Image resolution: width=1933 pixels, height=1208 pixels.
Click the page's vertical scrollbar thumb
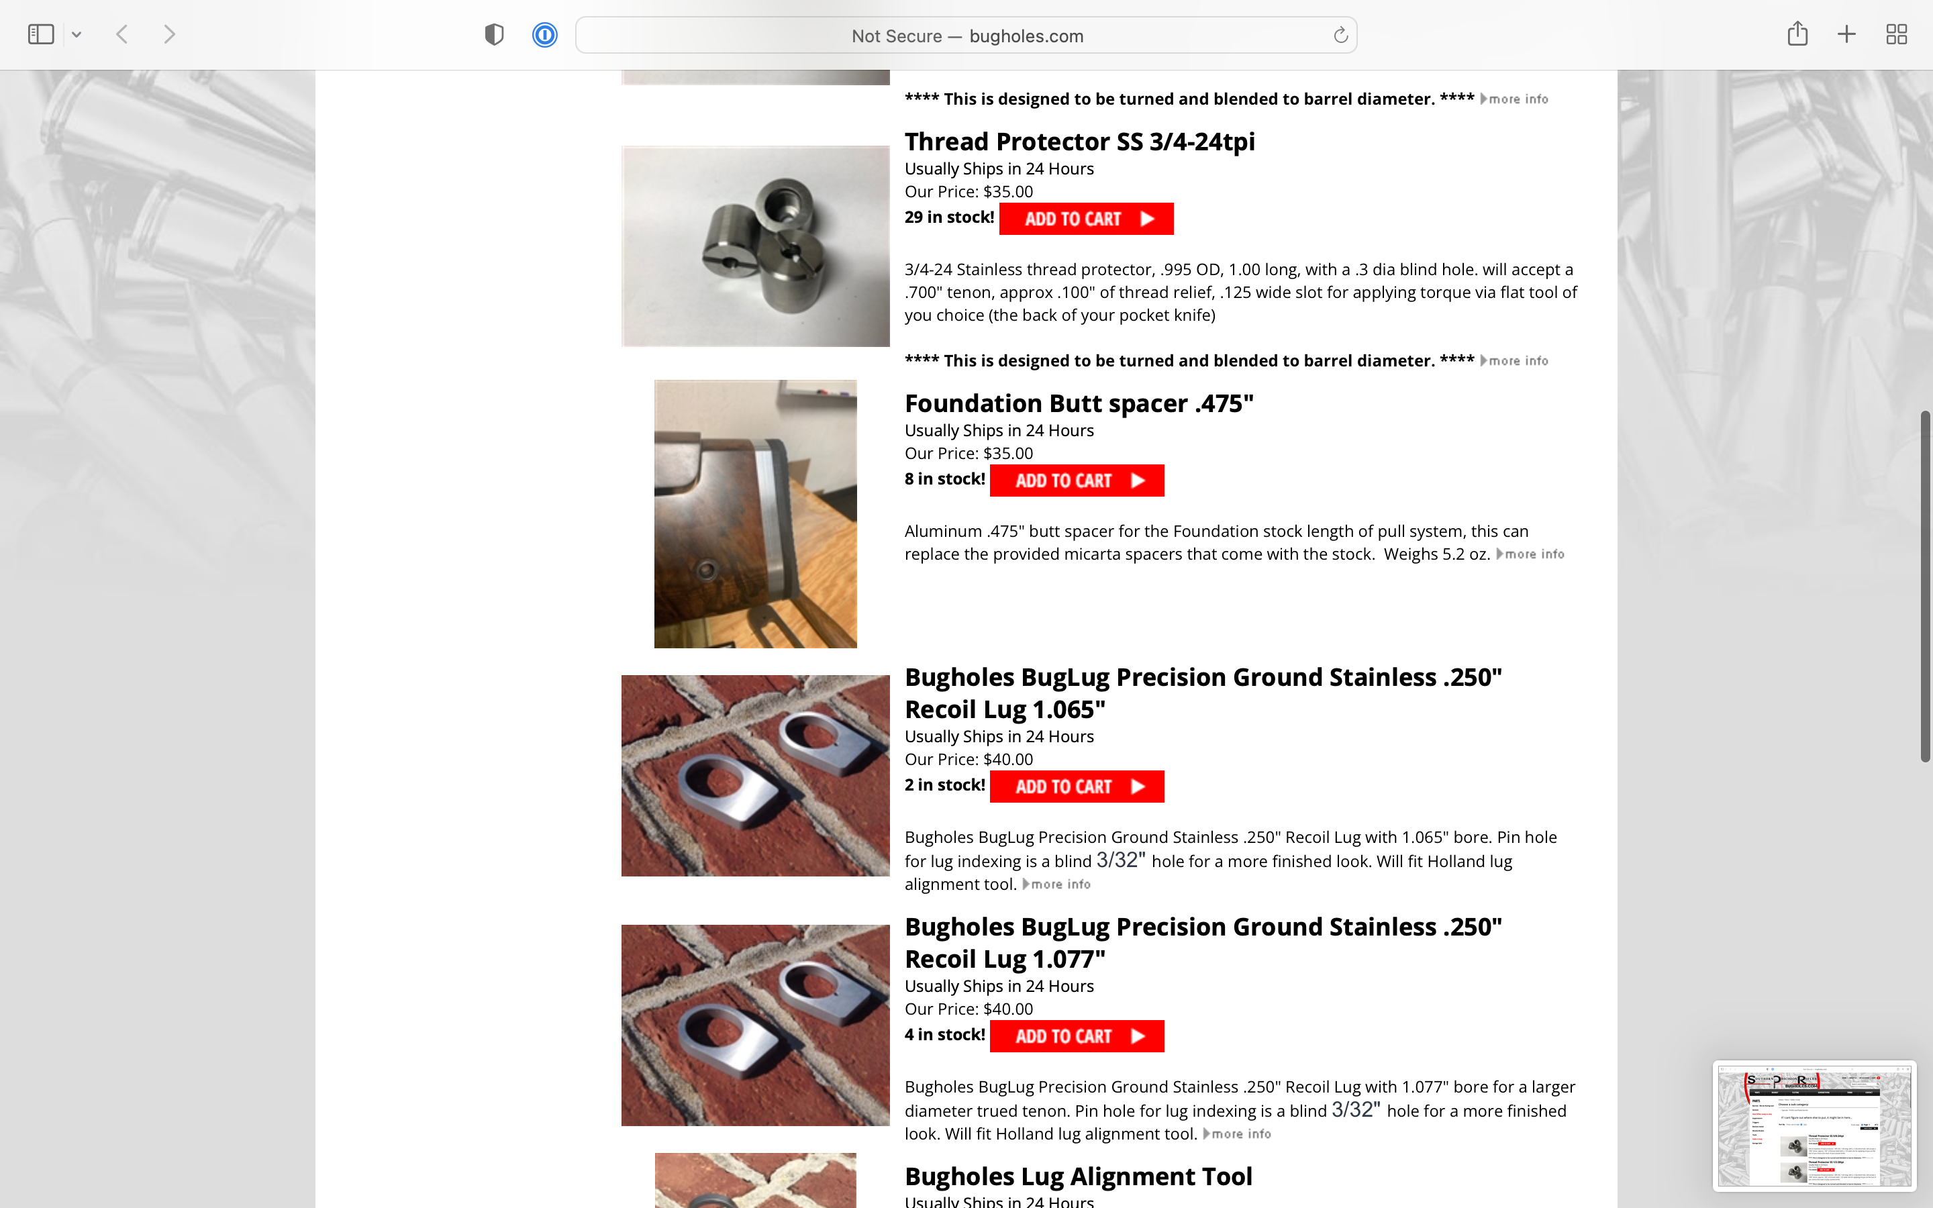pos(1925,587)
